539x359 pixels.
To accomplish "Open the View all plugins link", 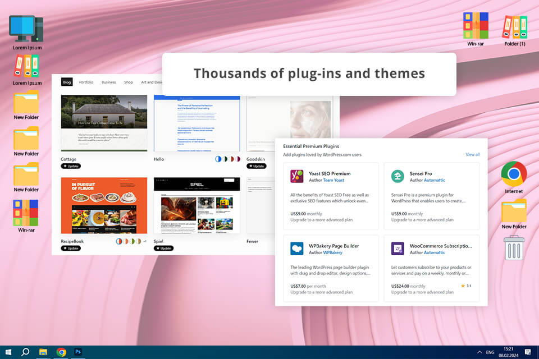I will [x=472, y=155].
